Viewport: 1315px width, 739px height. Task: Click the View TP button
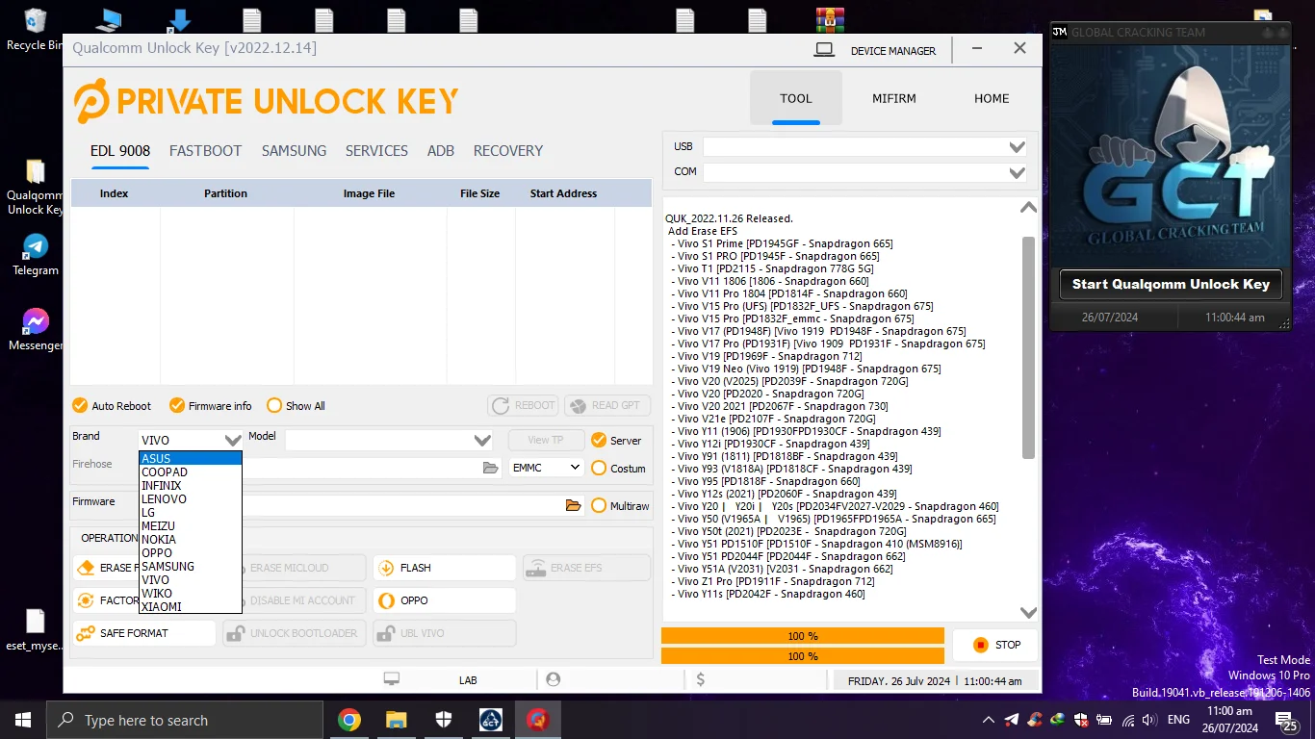click(x=546, y=440)
